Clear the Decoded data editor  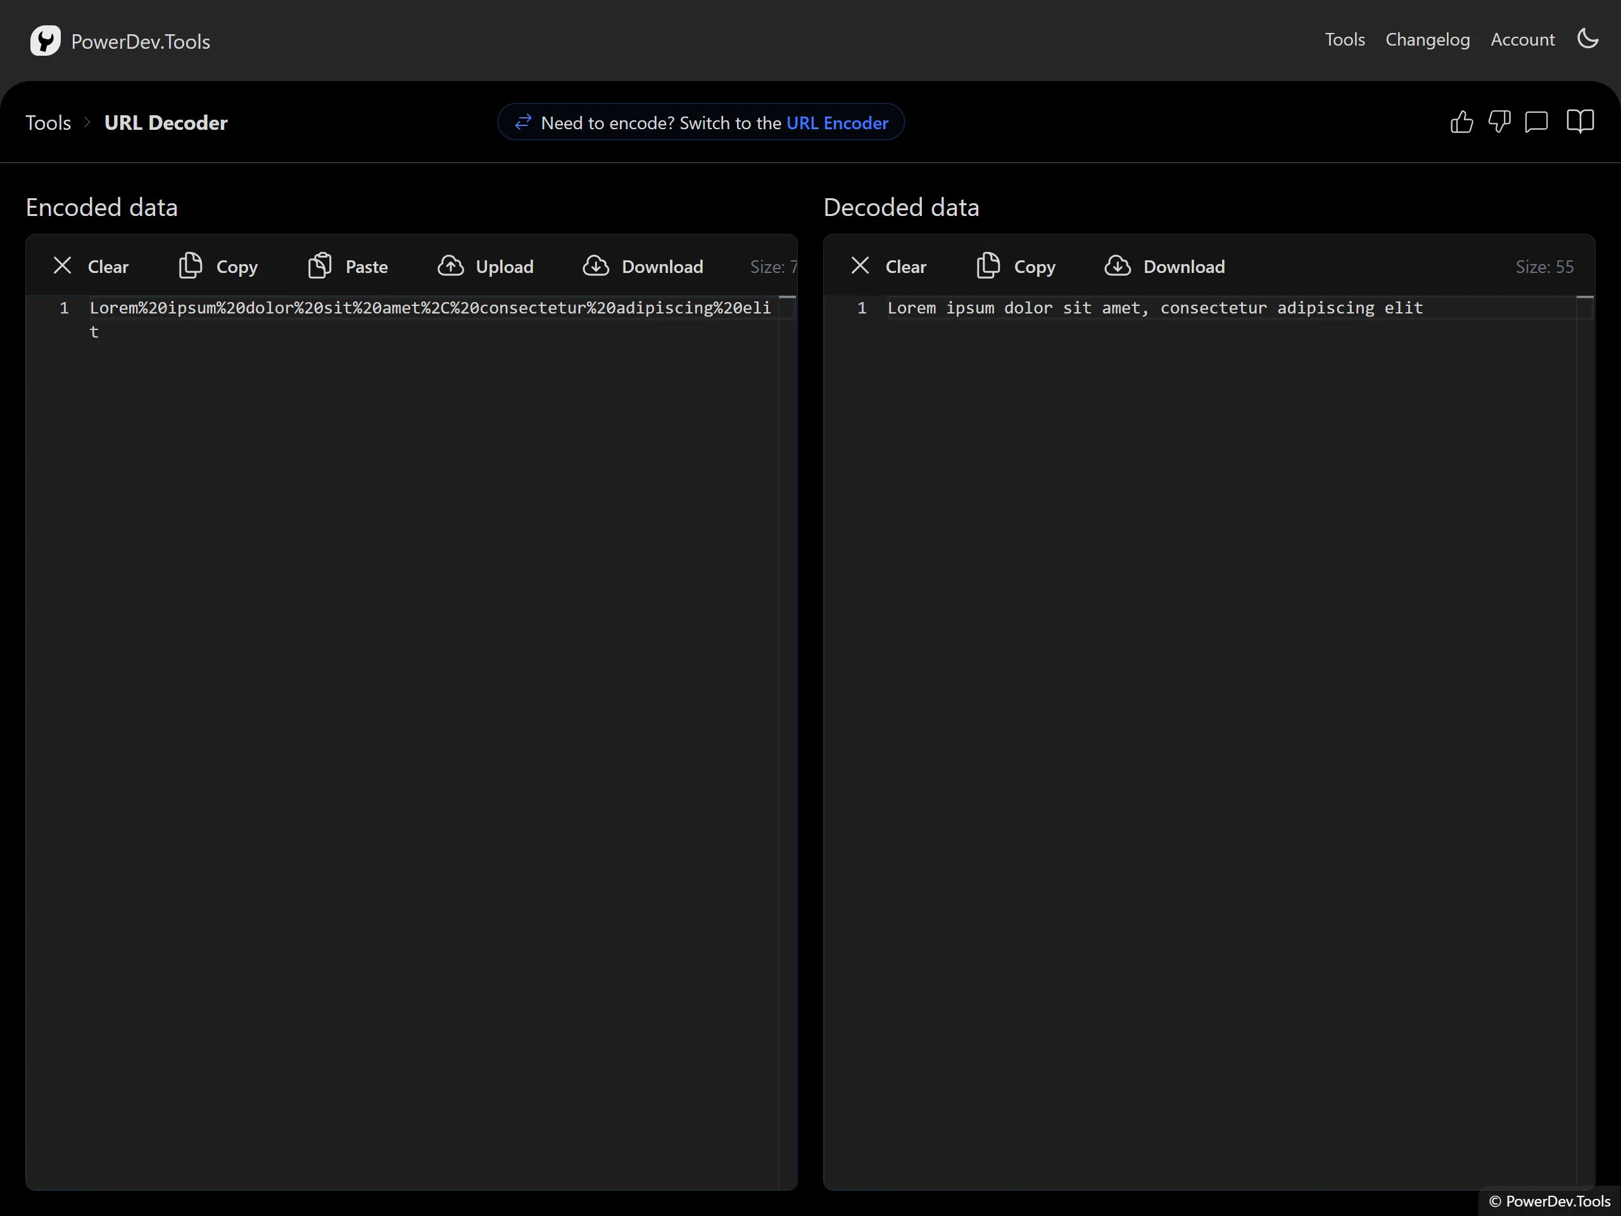[x=888, y=266]
